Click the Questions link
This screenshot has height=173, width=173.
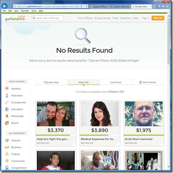click(125, 18)
